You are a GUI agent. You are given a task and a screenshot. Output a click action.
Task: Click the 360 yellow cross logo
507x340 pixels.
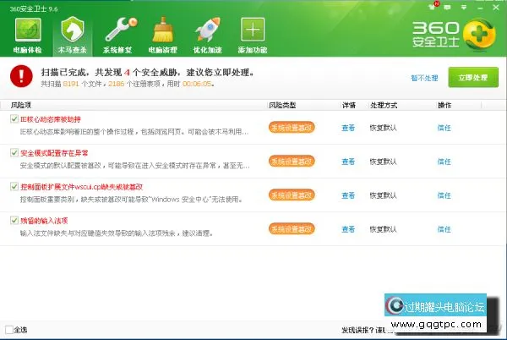(479, 35)
